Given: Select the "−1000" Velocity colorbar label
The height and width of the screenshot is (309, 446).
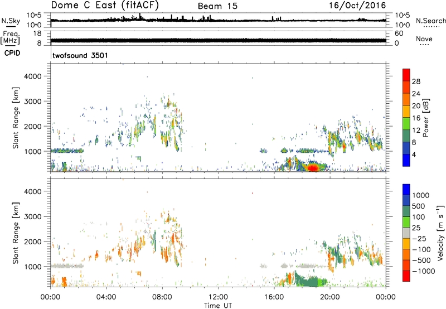Looking at the screenshot, I should pyautogui.click(x=424, y=271).
